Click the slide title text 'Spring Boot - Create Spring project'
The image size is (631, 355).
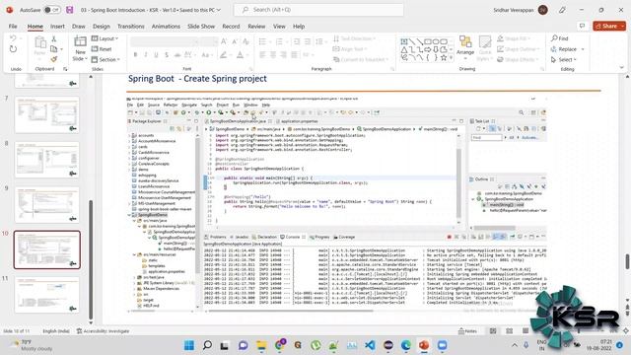[197, 79]
